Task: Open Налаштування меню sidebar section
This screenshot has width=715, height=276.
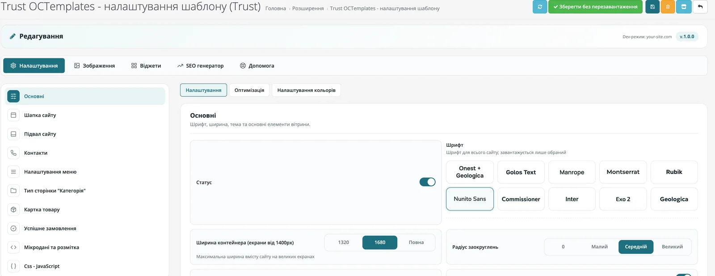Action: click(85, 172)
